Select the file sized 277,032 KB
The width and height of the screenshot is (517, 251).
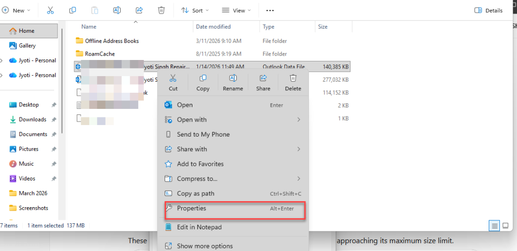(x=336, y=80)
